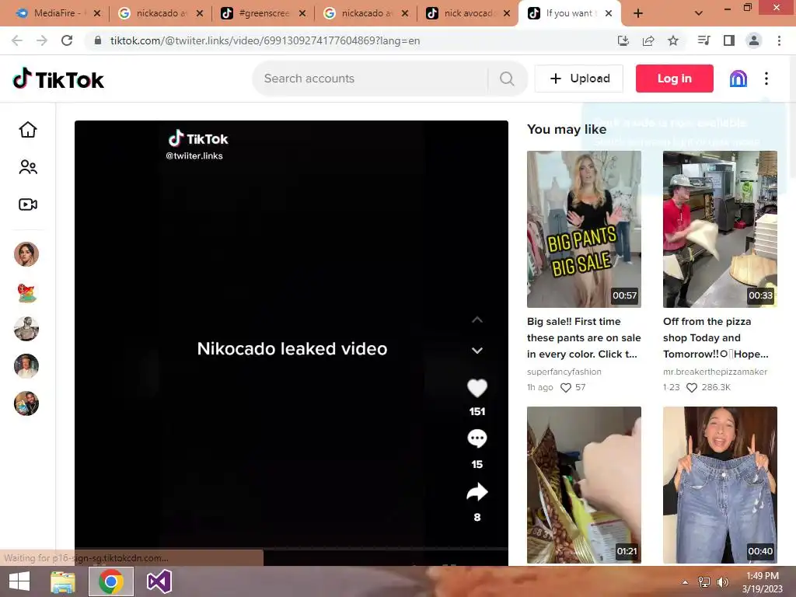
Task: Open File Explorer from taskbar
Action: click(64, 581)
